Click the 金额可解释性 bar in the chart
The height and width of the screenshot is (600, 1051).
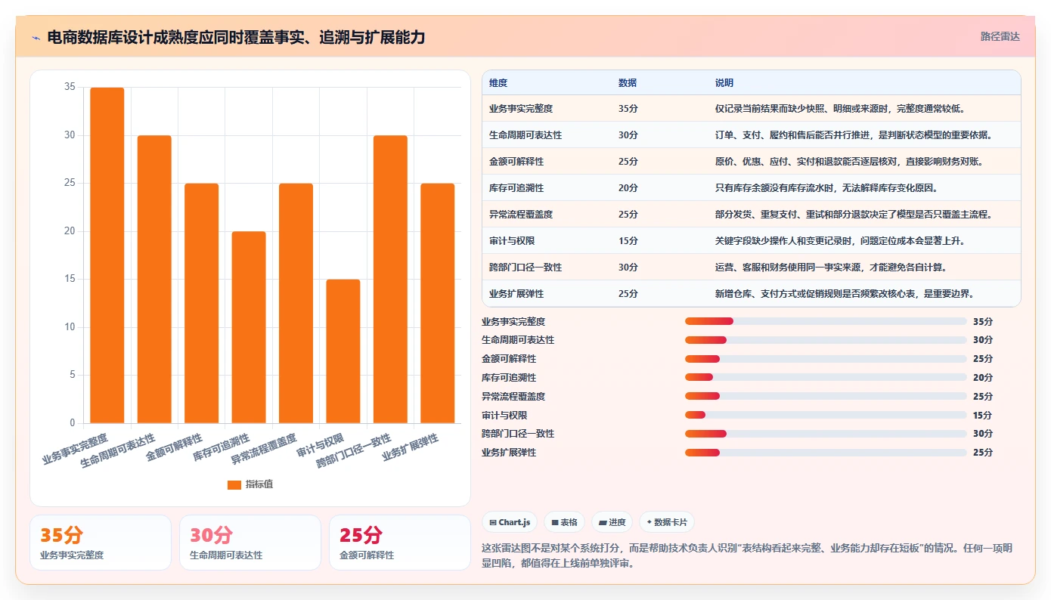(202, 303)
